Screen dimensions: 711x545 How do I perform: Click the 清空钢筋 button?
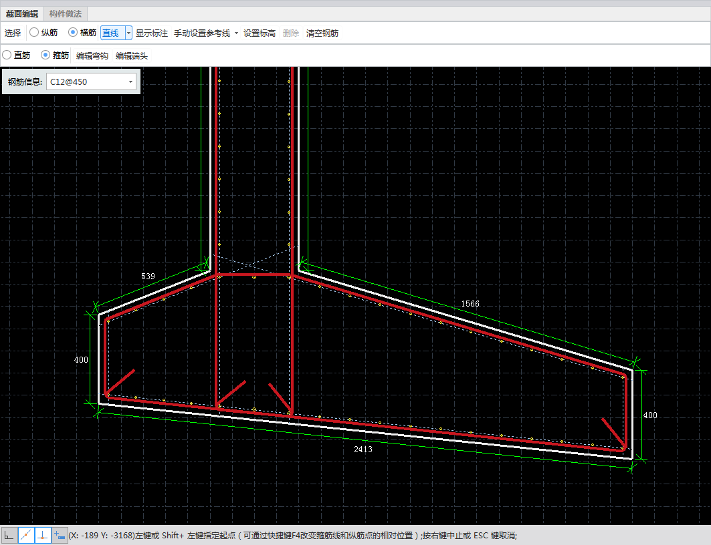coord(322,33)
